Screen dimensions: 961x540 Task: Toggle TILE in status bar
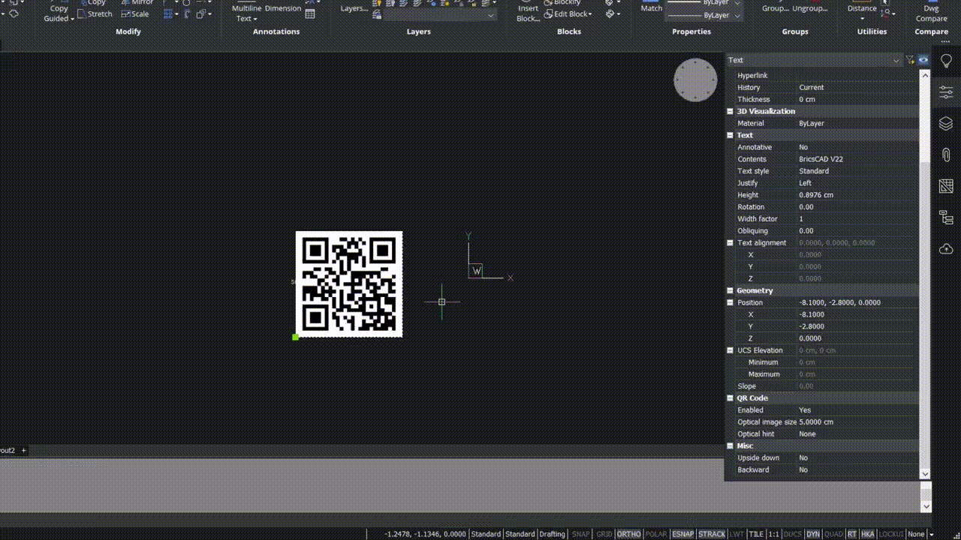coord(756,534)
